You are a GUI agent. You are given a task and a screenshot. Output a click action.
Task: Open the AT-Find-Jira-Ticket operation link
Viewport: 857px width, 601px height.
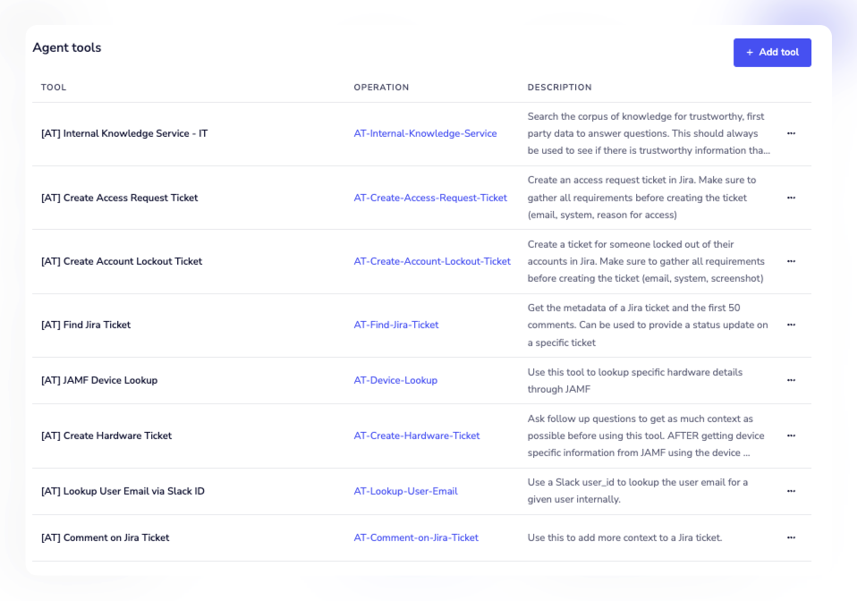[x=396, y=325]
